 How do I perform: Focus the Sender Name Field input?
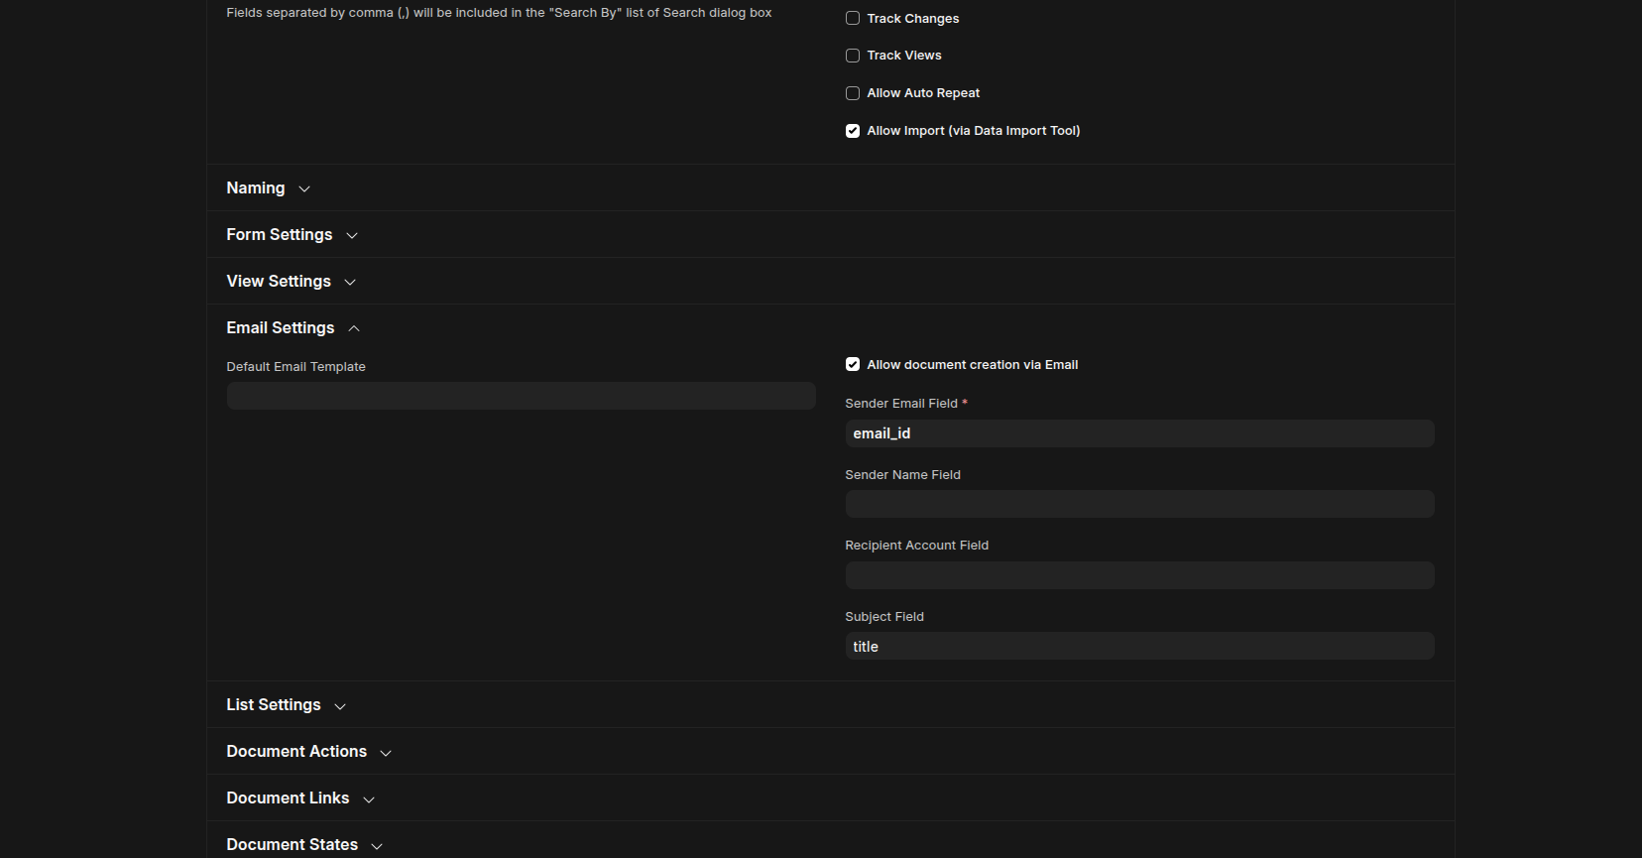tap(1139, 504)
